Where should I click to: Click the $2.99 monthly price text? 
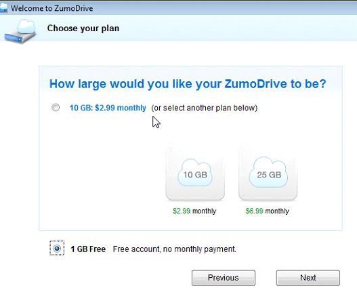[x=194, y=211]
